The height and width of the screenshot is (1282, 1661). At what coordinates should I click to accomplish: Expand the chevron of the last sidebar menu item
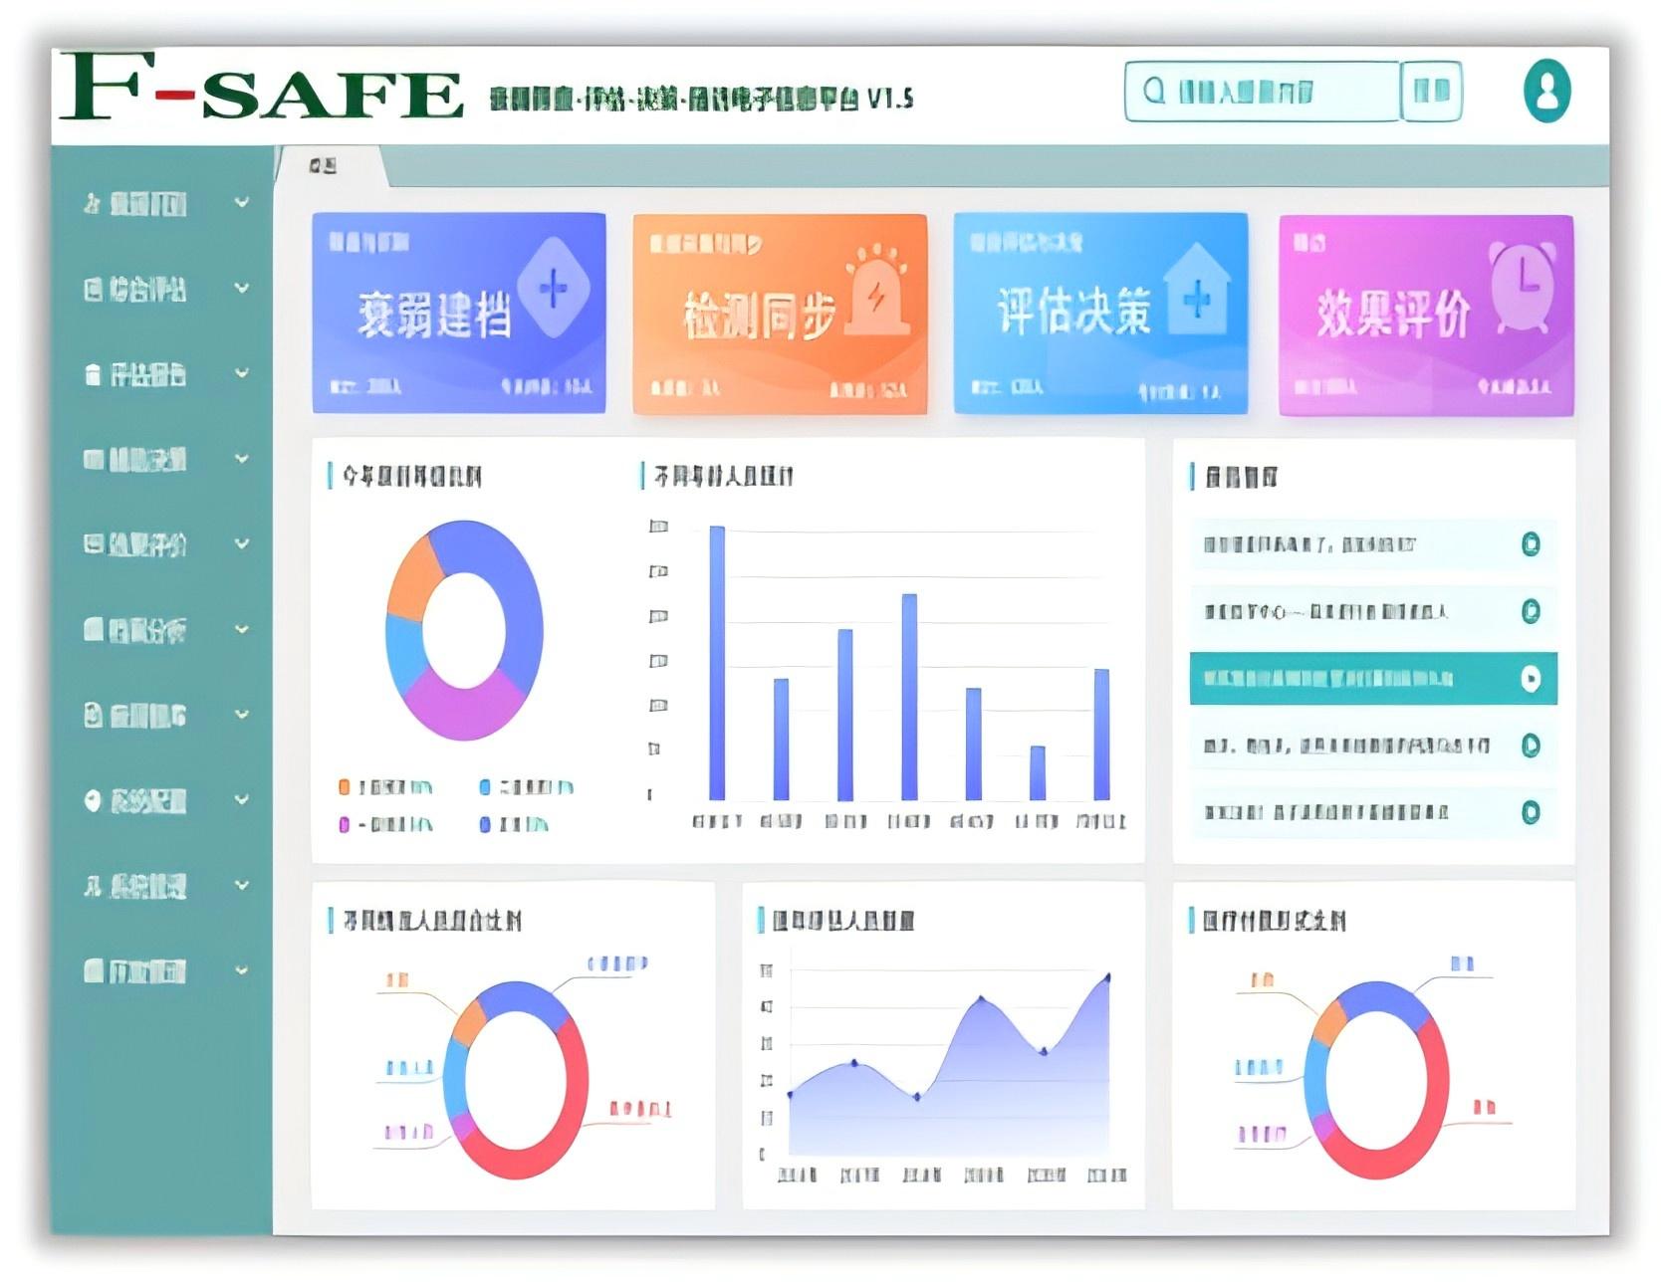coord(242,970)
